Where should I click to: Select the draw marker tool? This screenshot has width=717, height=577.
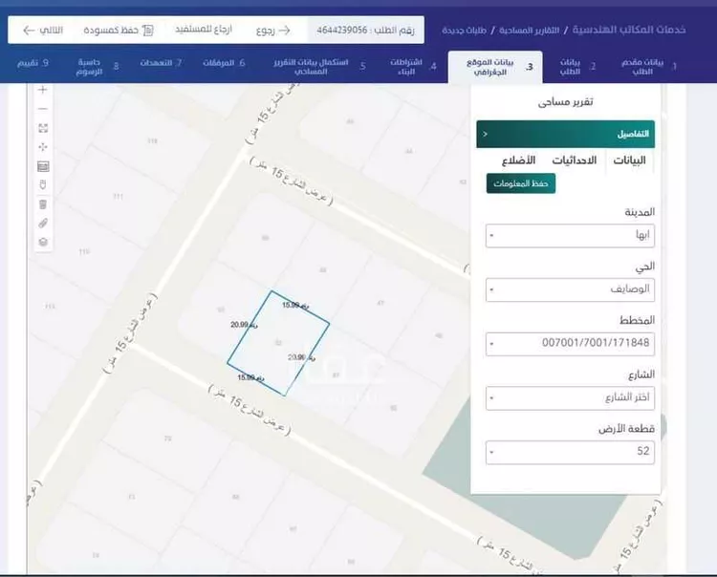tap(43, 183)
